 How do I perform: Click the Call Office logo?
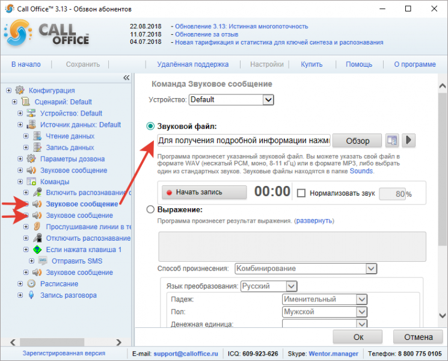(47, 34)
